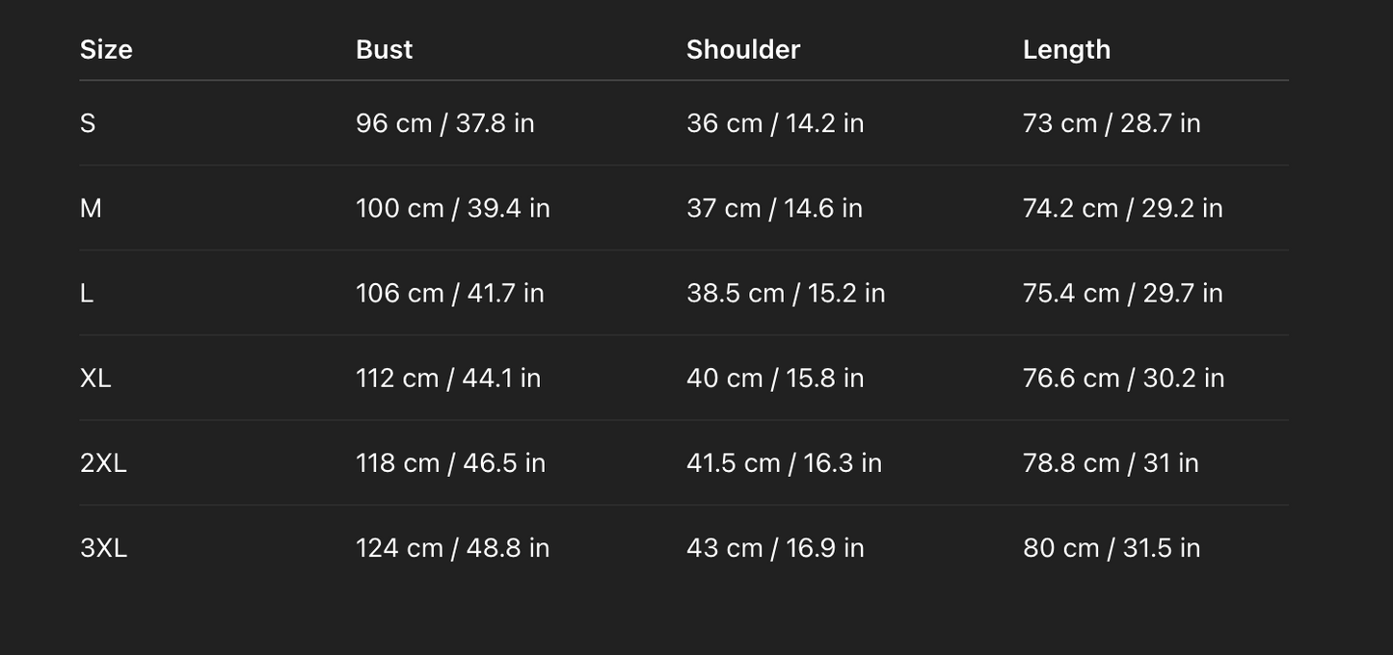1393x655 pixels.
Task: Click shoulder value 36 cm / 14.2 in
Action: click(x=775, y=123)
